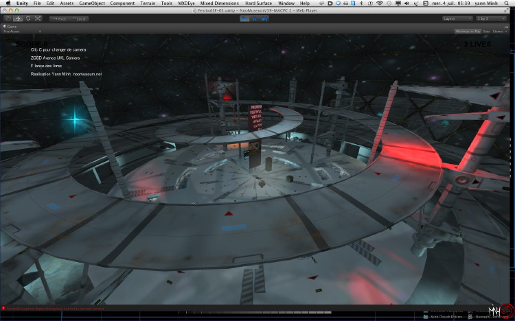Screen dimensions: 515x321
Task: Open the MXDEye menu
Action: pyautogui.click(x=186, y=3)
